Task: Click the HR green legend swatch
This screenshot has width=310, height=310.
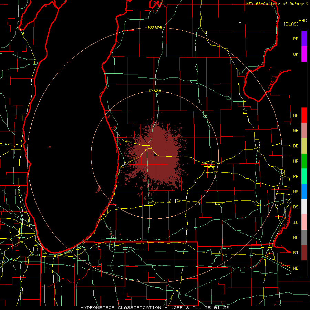Action: point(304,161)
